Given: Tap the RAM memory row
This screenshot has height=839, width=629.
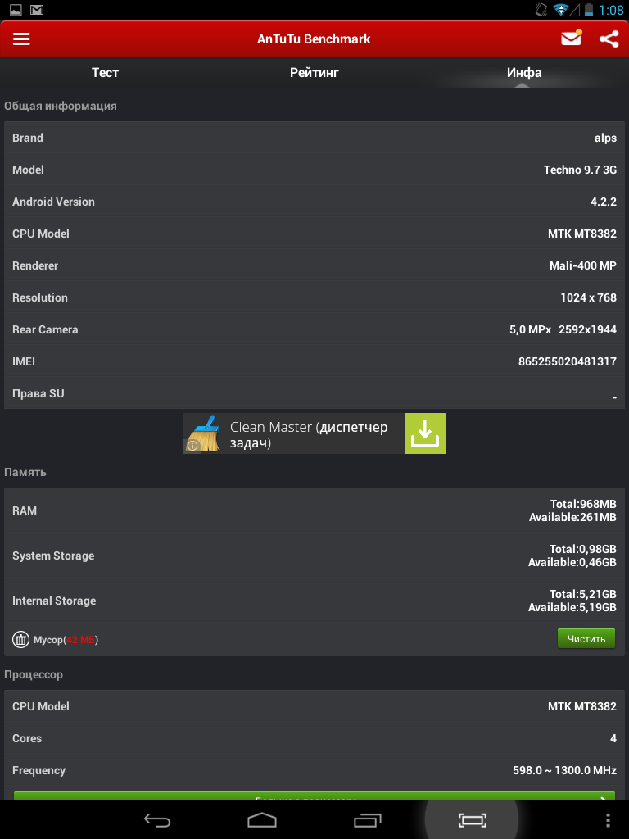Looking at the screenshot, I should coord(314,510).
